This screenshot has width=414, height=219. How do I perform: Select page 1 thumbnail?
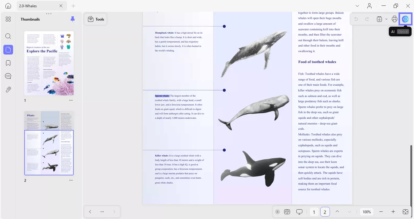49,63
